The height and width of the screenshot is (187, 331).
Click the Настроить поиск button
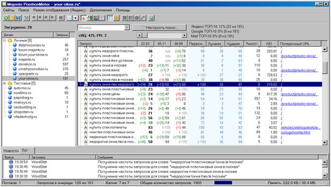[159, 27]
